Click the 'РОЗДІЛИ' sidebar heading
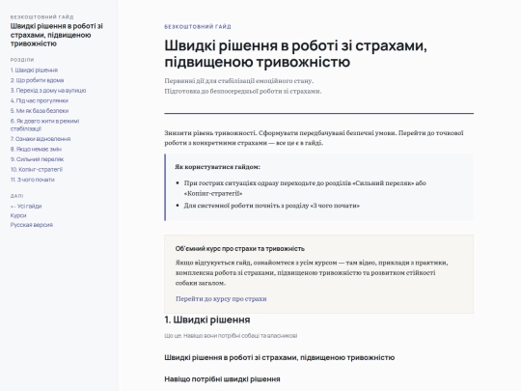 (x=22, y=60)
